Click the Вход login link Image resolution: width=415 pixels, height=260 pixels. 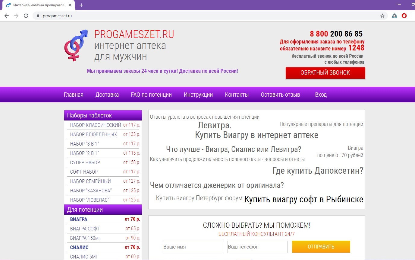321,95
